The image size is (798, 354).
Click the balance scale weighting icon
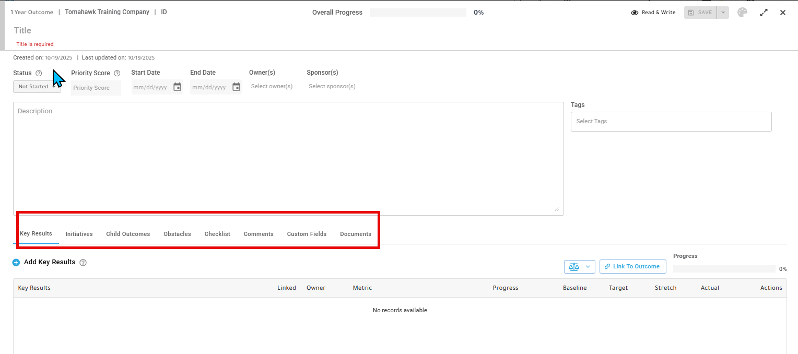coord(574,267)
